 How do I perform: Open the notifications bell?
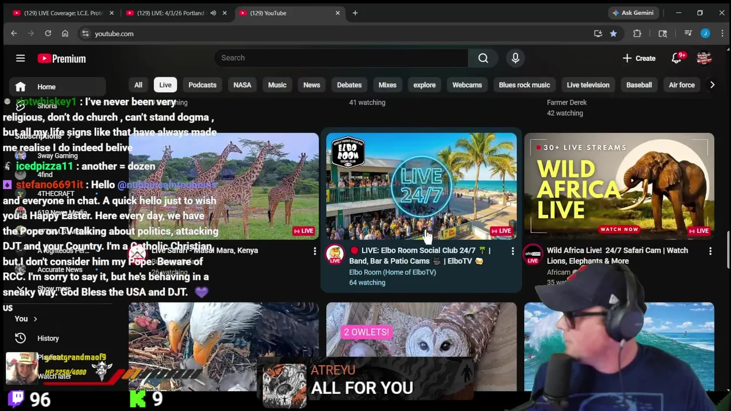tap(677, 58)
